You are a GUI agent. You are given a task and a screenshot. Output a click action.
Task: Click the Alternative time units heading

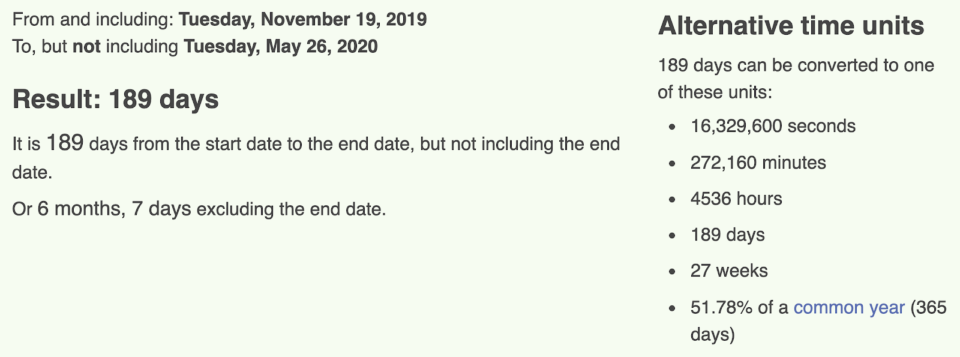(x=791, y=26)
